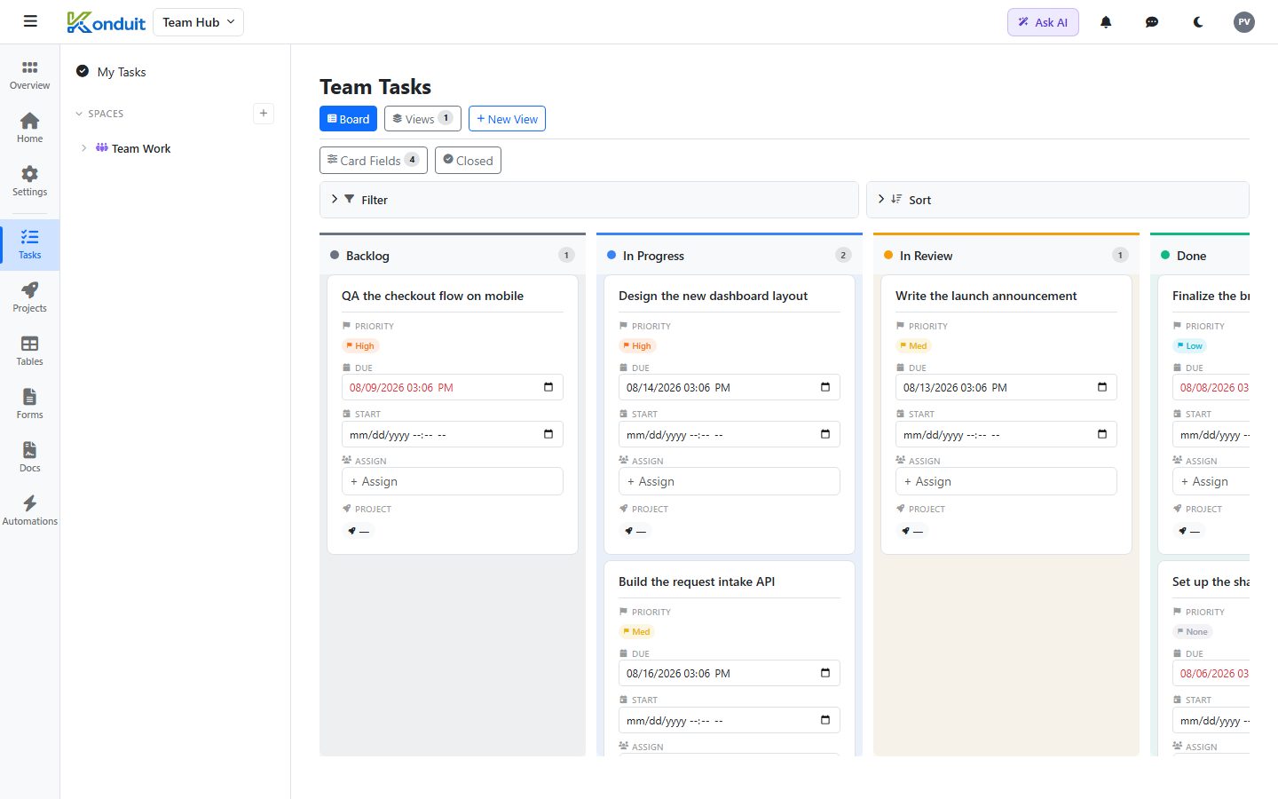
Task: Click the In Progress column header
Action: tap(730, 256)
